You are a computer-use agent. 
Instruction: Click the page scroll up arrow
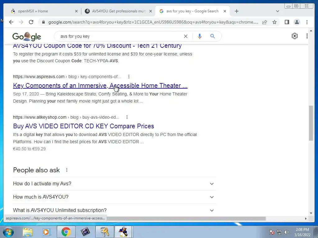[311, 31]
